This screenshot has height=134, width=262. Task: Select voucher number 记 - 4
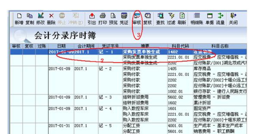coord(105,109)
